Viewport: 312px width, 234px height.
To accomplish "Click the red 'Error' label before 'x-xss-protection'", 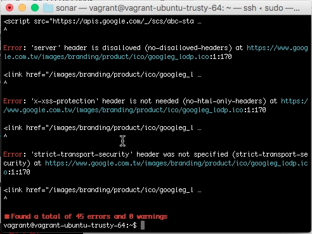I will click(13, 101).
